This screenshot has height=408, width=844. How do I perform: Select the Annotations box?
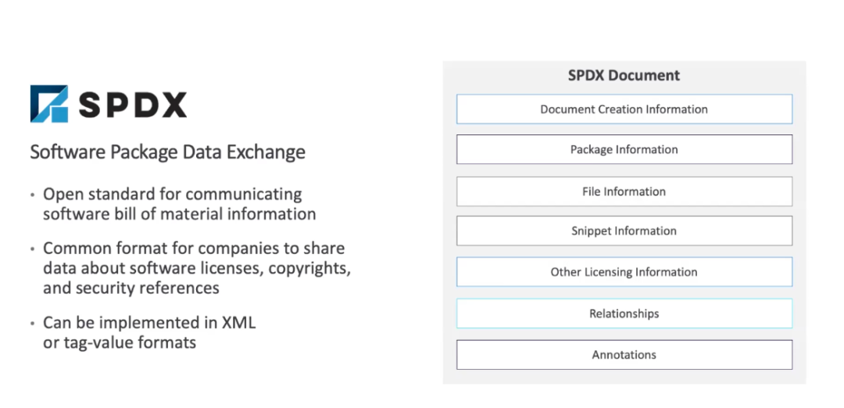(624, 355)
